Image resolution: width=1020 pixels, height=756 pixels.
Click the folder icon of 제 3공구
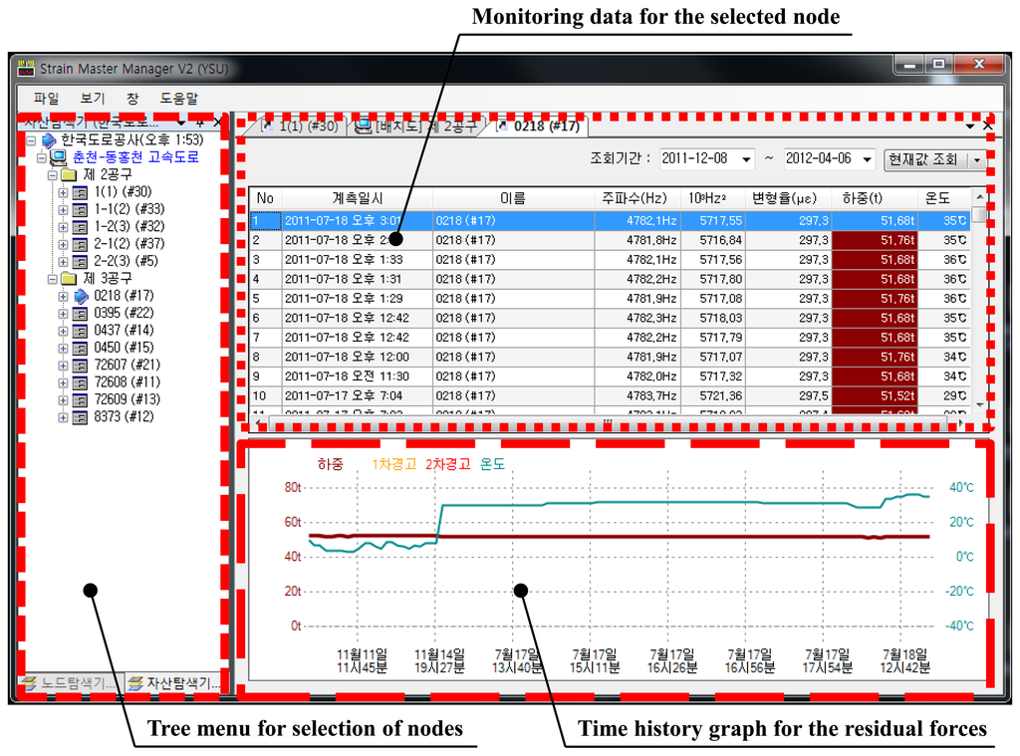69,279
